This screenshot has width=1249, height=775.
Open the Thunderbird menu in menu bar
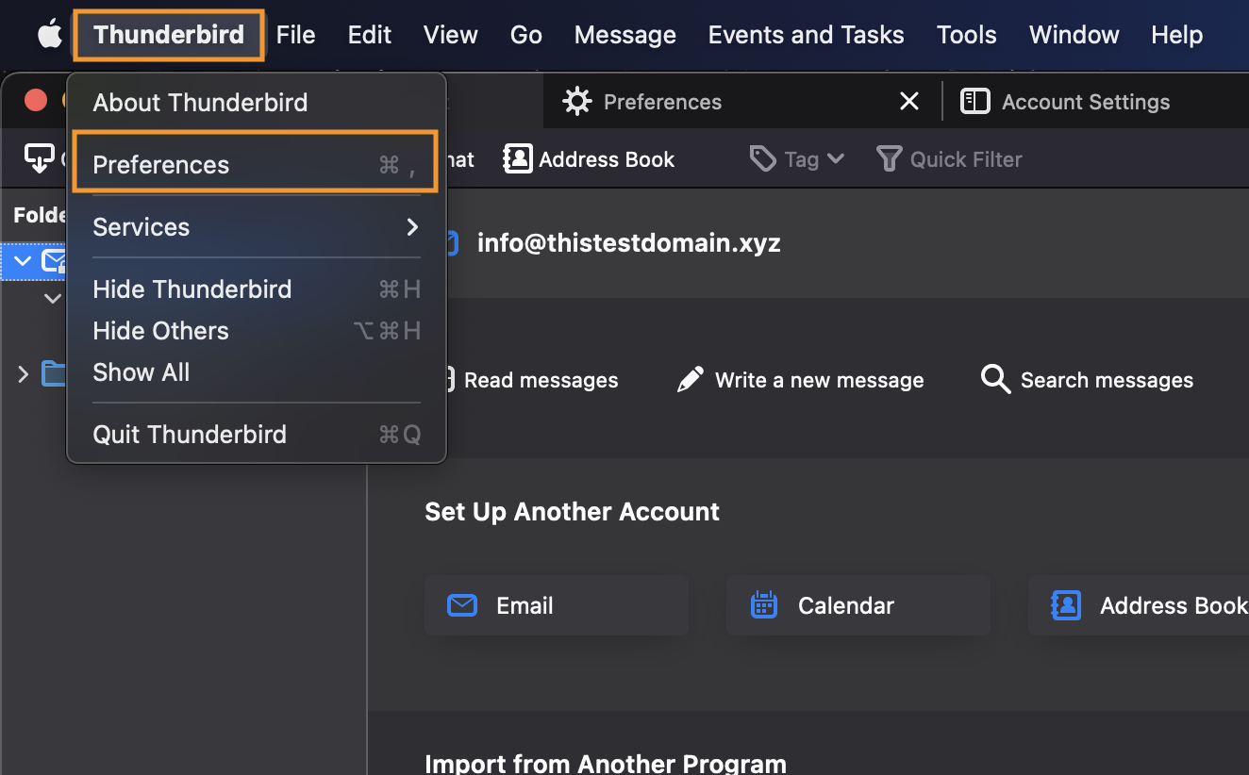click(x=169, y=35)
